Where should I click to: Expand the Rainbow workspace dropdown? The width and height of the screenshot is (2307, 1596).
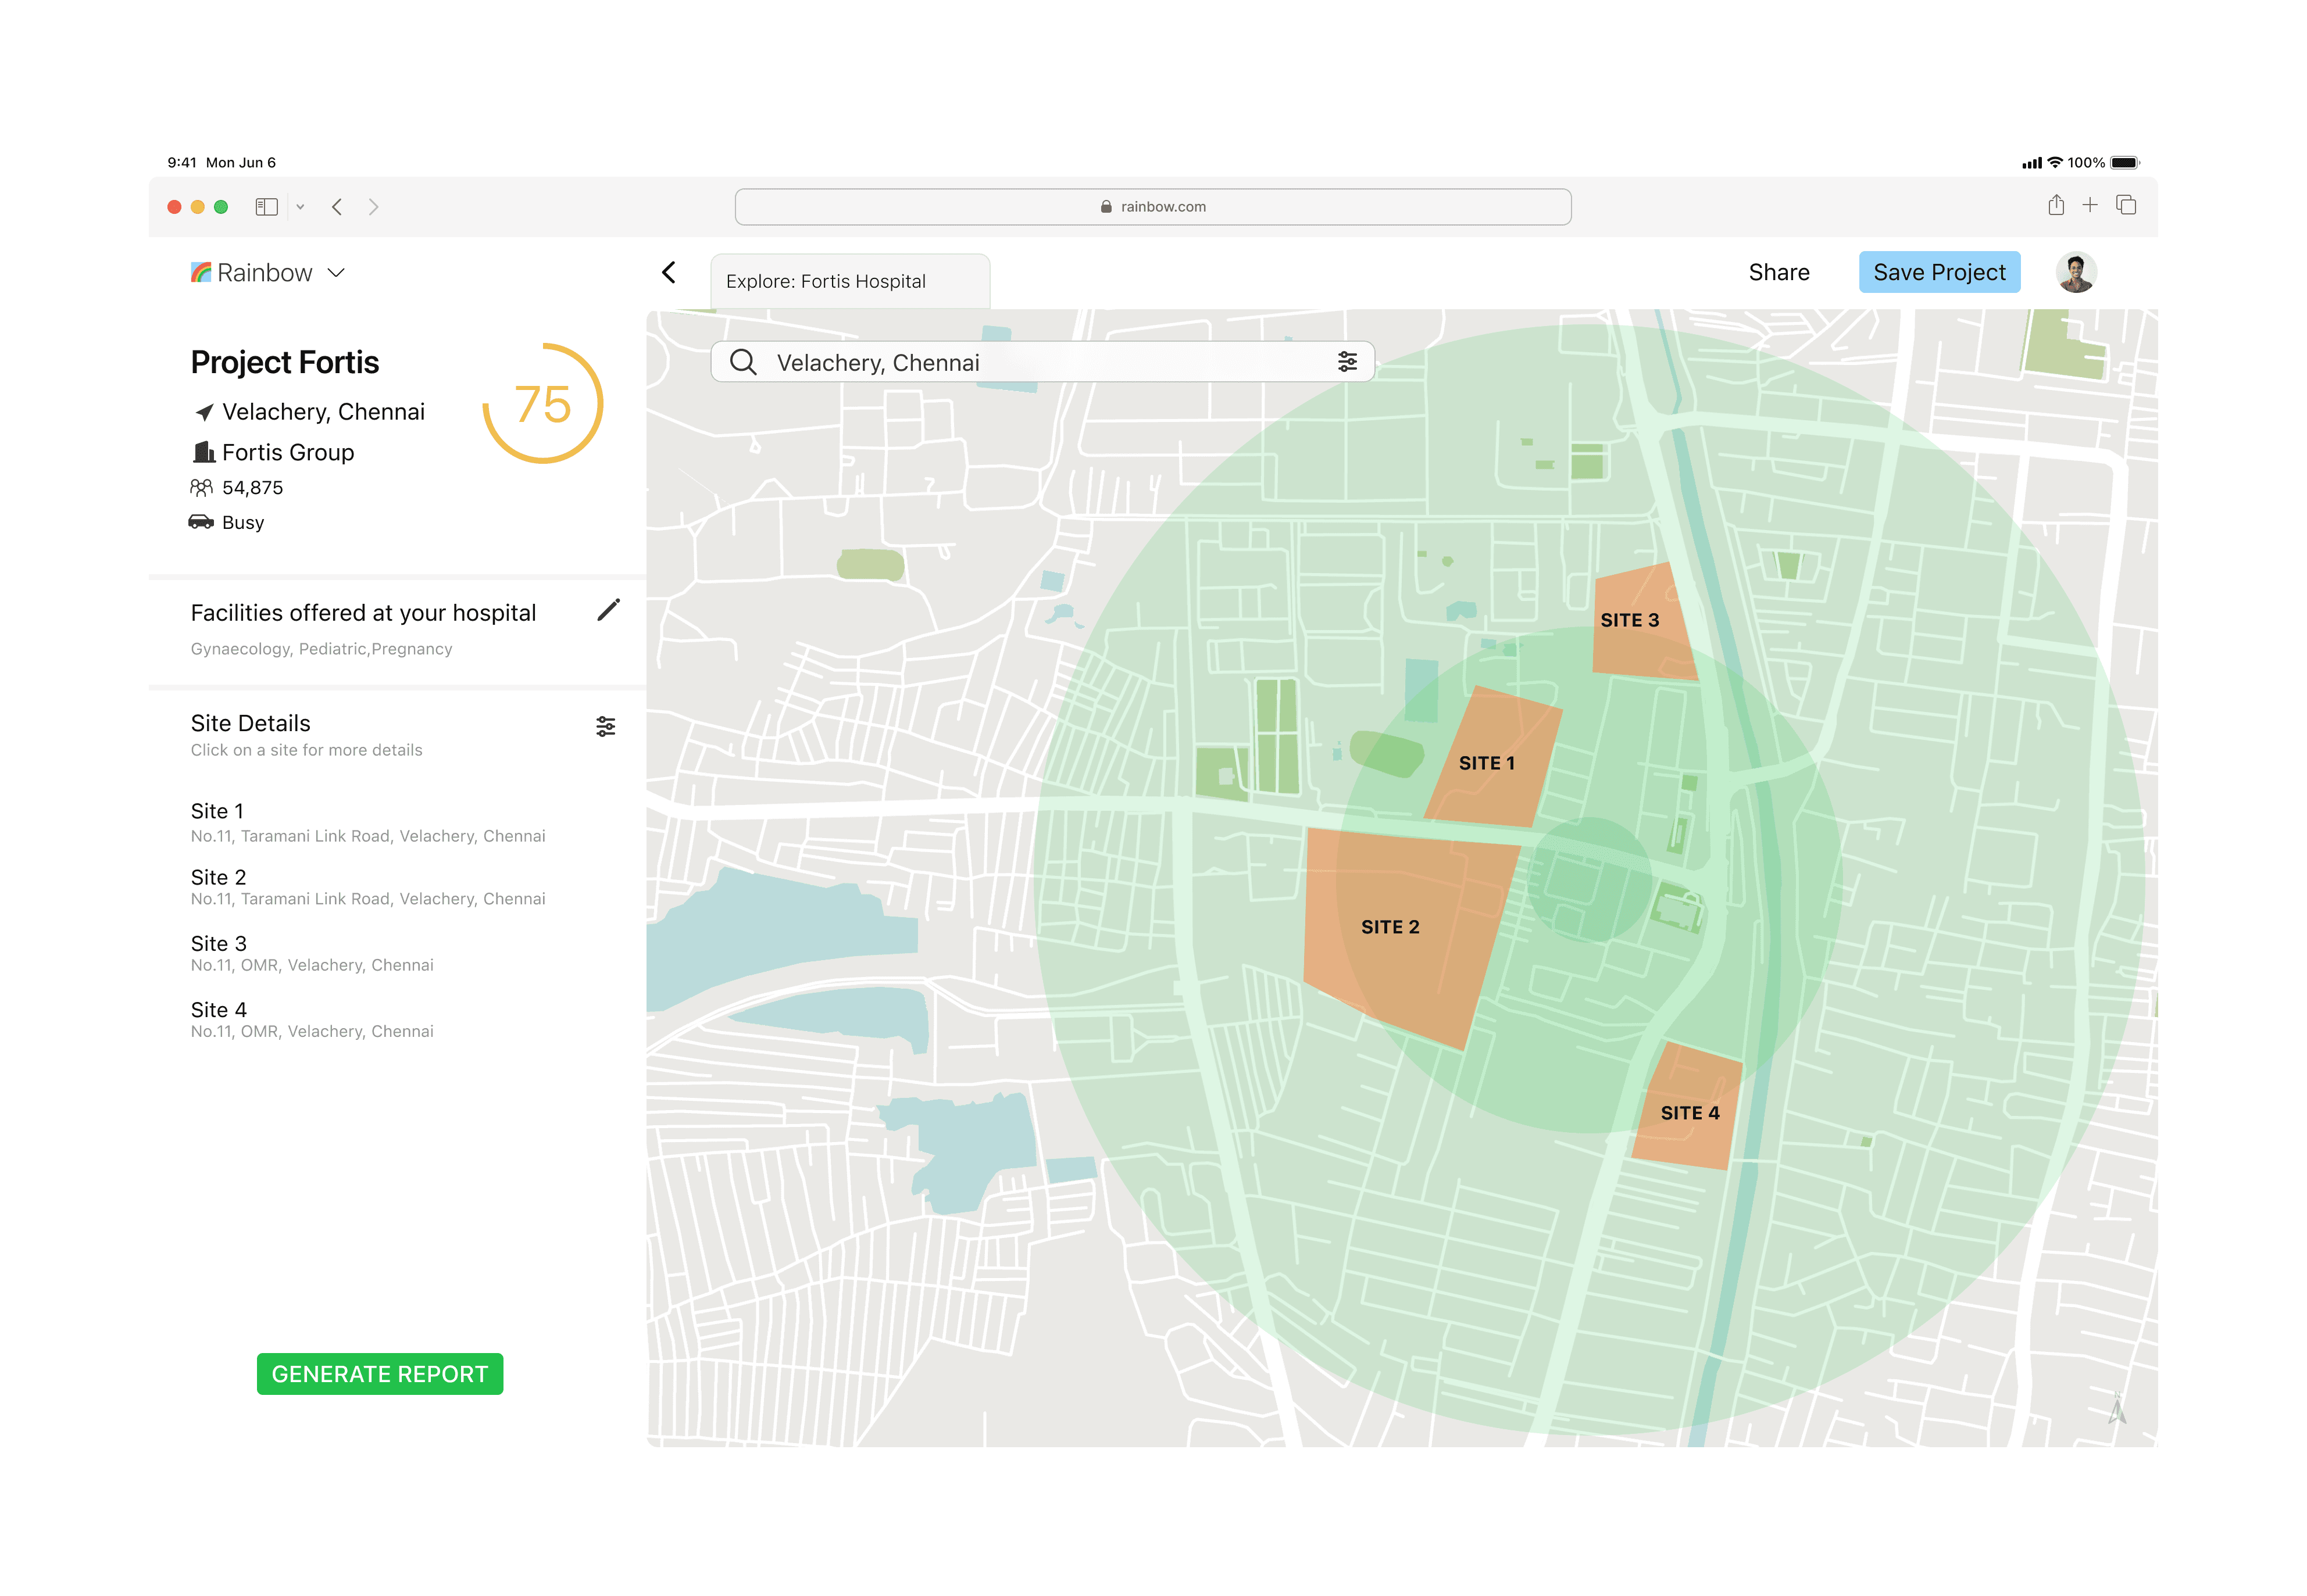coord(337,272)
